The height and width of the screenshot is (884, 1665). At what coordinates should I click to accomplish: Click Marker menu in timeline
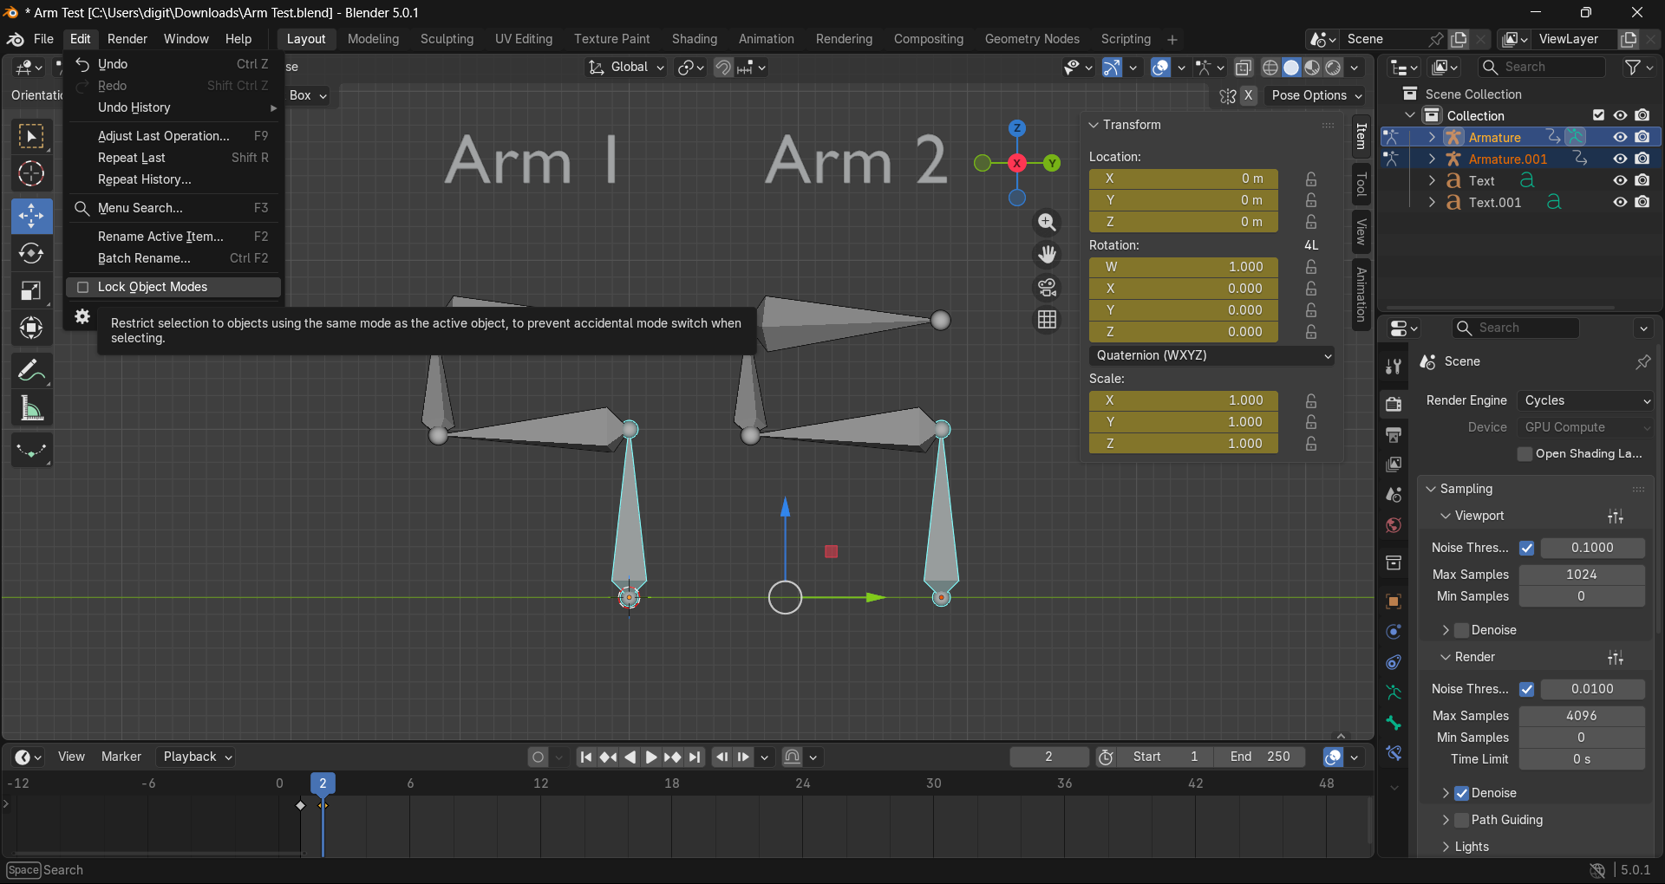click(x=121, y=757)
